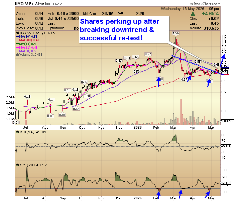234x201 pixels.
Task: Click candlestick icon beside RYO.V (Daily) legend
Action: coord(17,33)
